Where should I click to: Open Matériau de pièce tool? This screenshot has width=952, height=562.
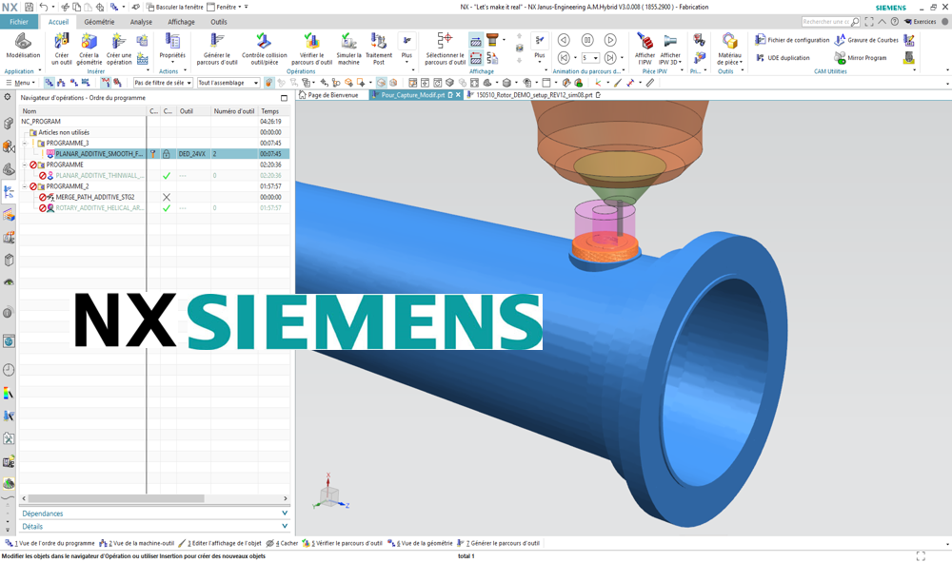click(729, 48)
